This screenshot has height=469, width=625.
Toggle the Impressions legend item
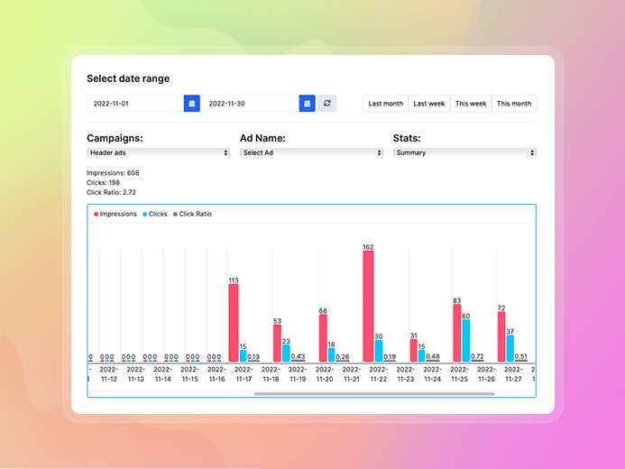pyautogui.click(x=115, y=214)
